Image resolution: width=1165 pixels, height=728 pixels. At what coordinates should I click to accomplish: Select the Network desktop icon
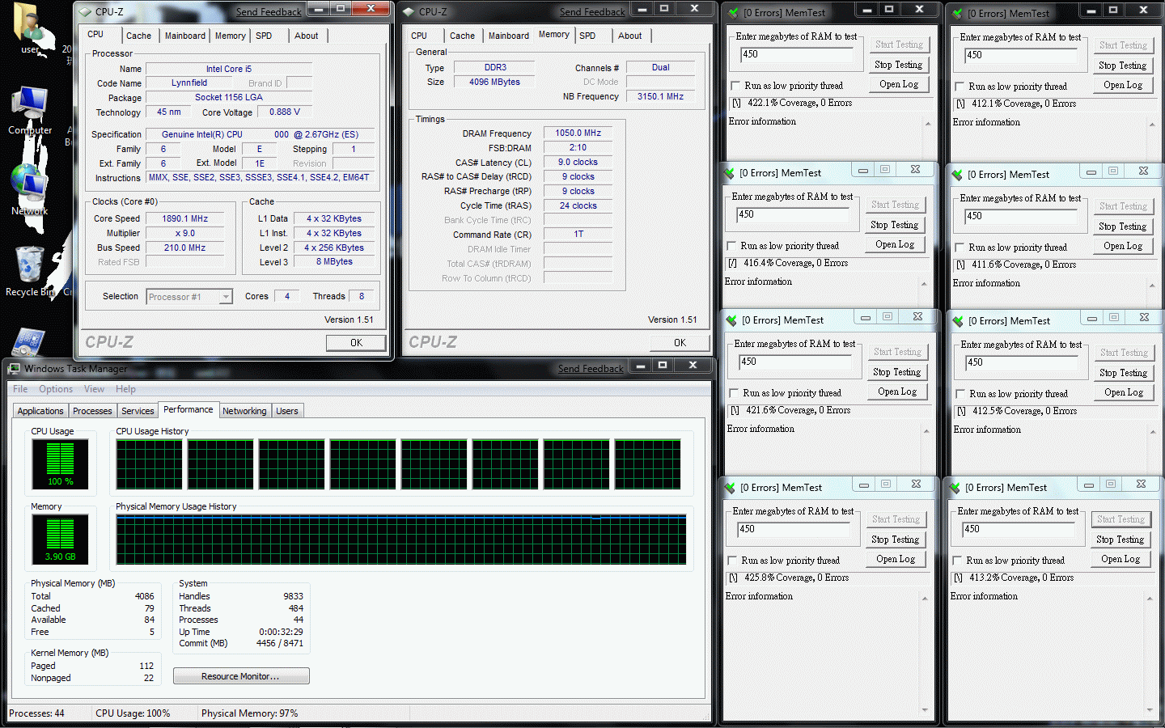click(x=29, y=189)
